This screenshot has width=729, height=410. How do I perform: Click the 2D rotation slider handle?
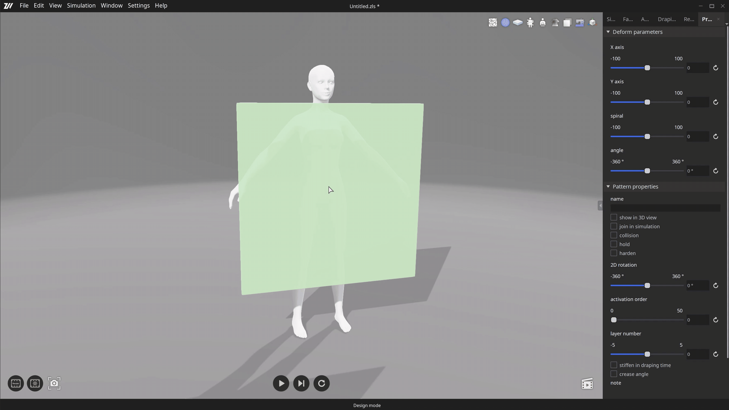click(x=647, y=286)
